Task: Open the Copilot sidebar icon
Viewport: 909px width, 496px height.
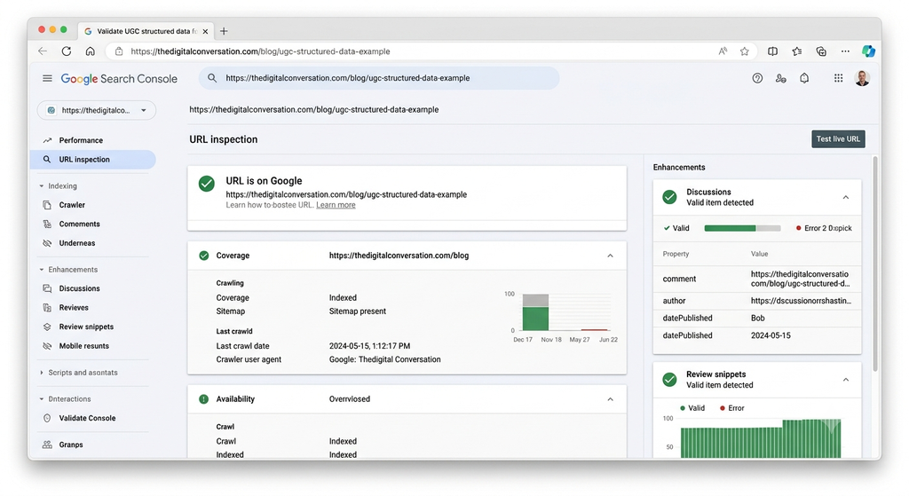Action: click(868, 51)
